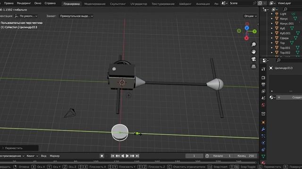Image resolution: width=302 pixels, height=169 pixels.
Task: Open the orientation 'По умолч...' dropdown
Action: pyautogui.click(x=26, y=16)
